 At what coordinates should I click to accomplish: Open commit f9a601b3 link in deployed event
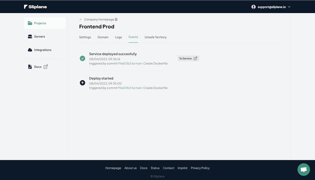124,64
